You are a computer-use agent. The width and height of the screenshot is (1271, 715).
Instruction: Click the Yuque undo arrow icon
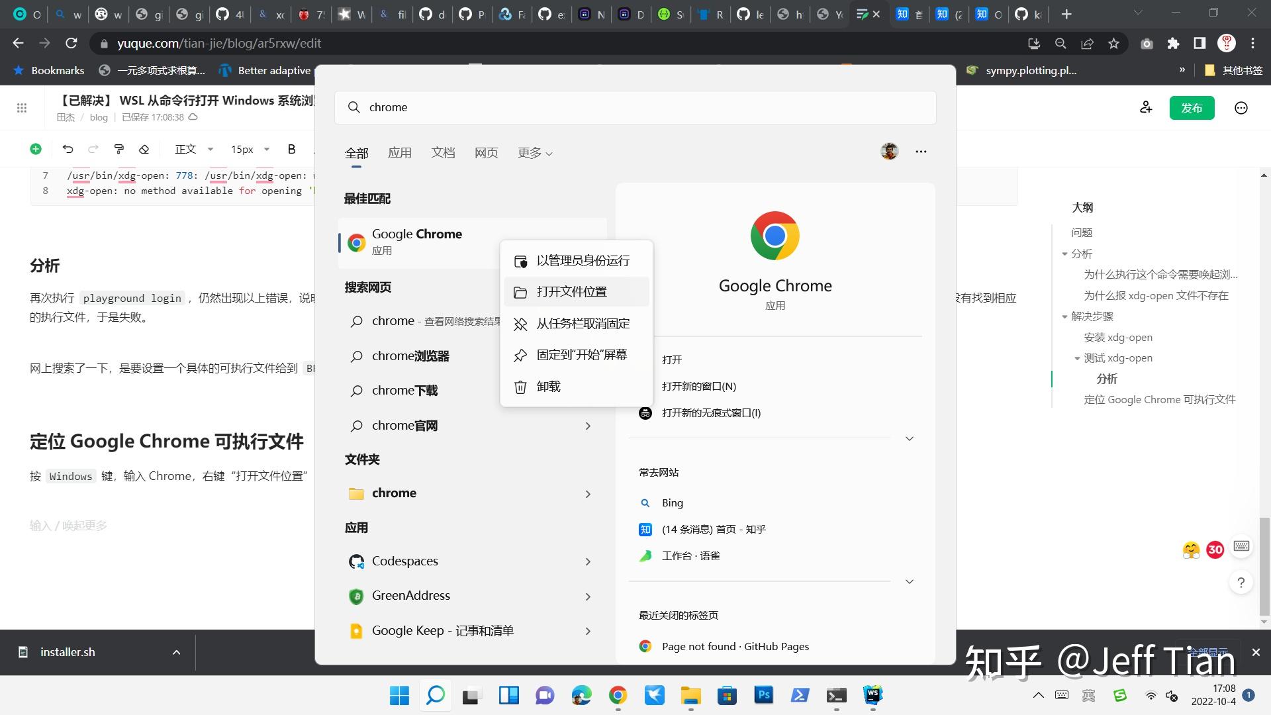tap(68, 149)
